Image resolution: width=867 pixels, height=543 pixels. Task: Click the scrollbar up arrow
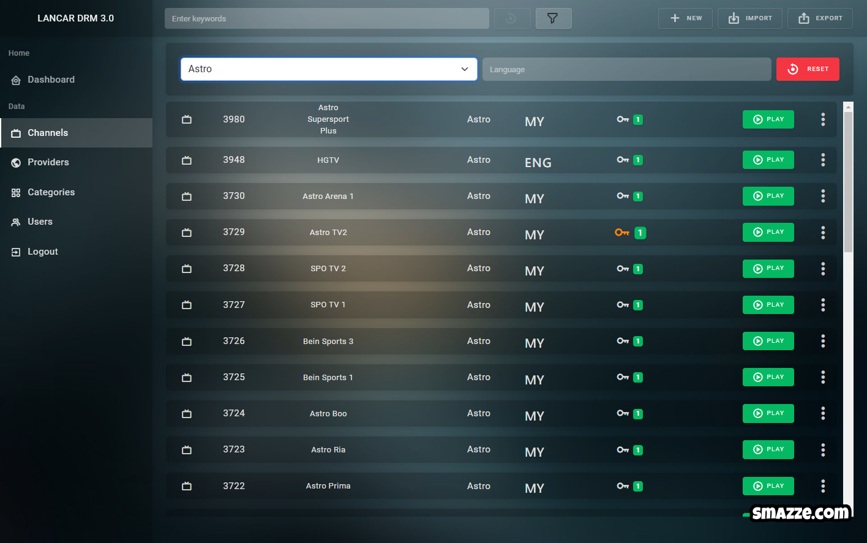pos(848,107)
